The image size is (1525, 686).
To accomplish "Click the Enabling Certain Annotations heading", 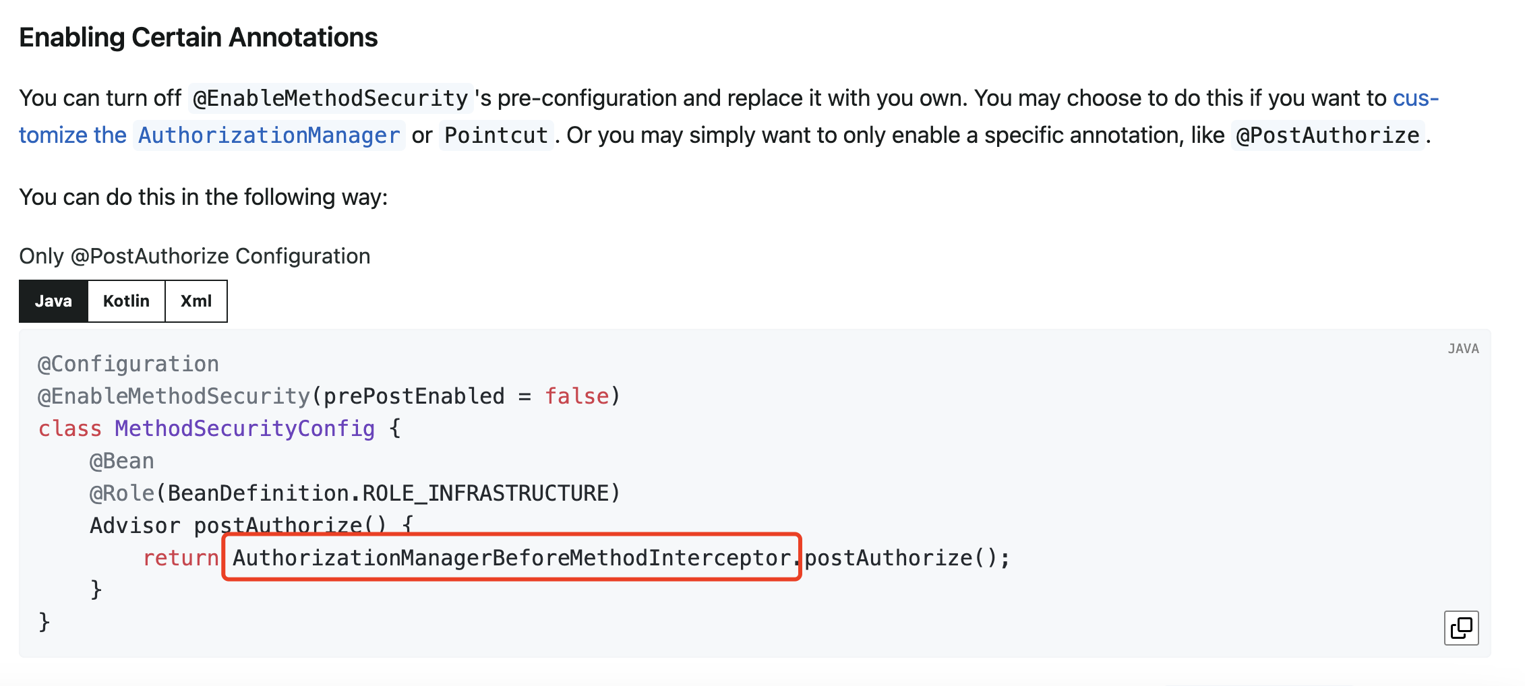I will point(200,37).
